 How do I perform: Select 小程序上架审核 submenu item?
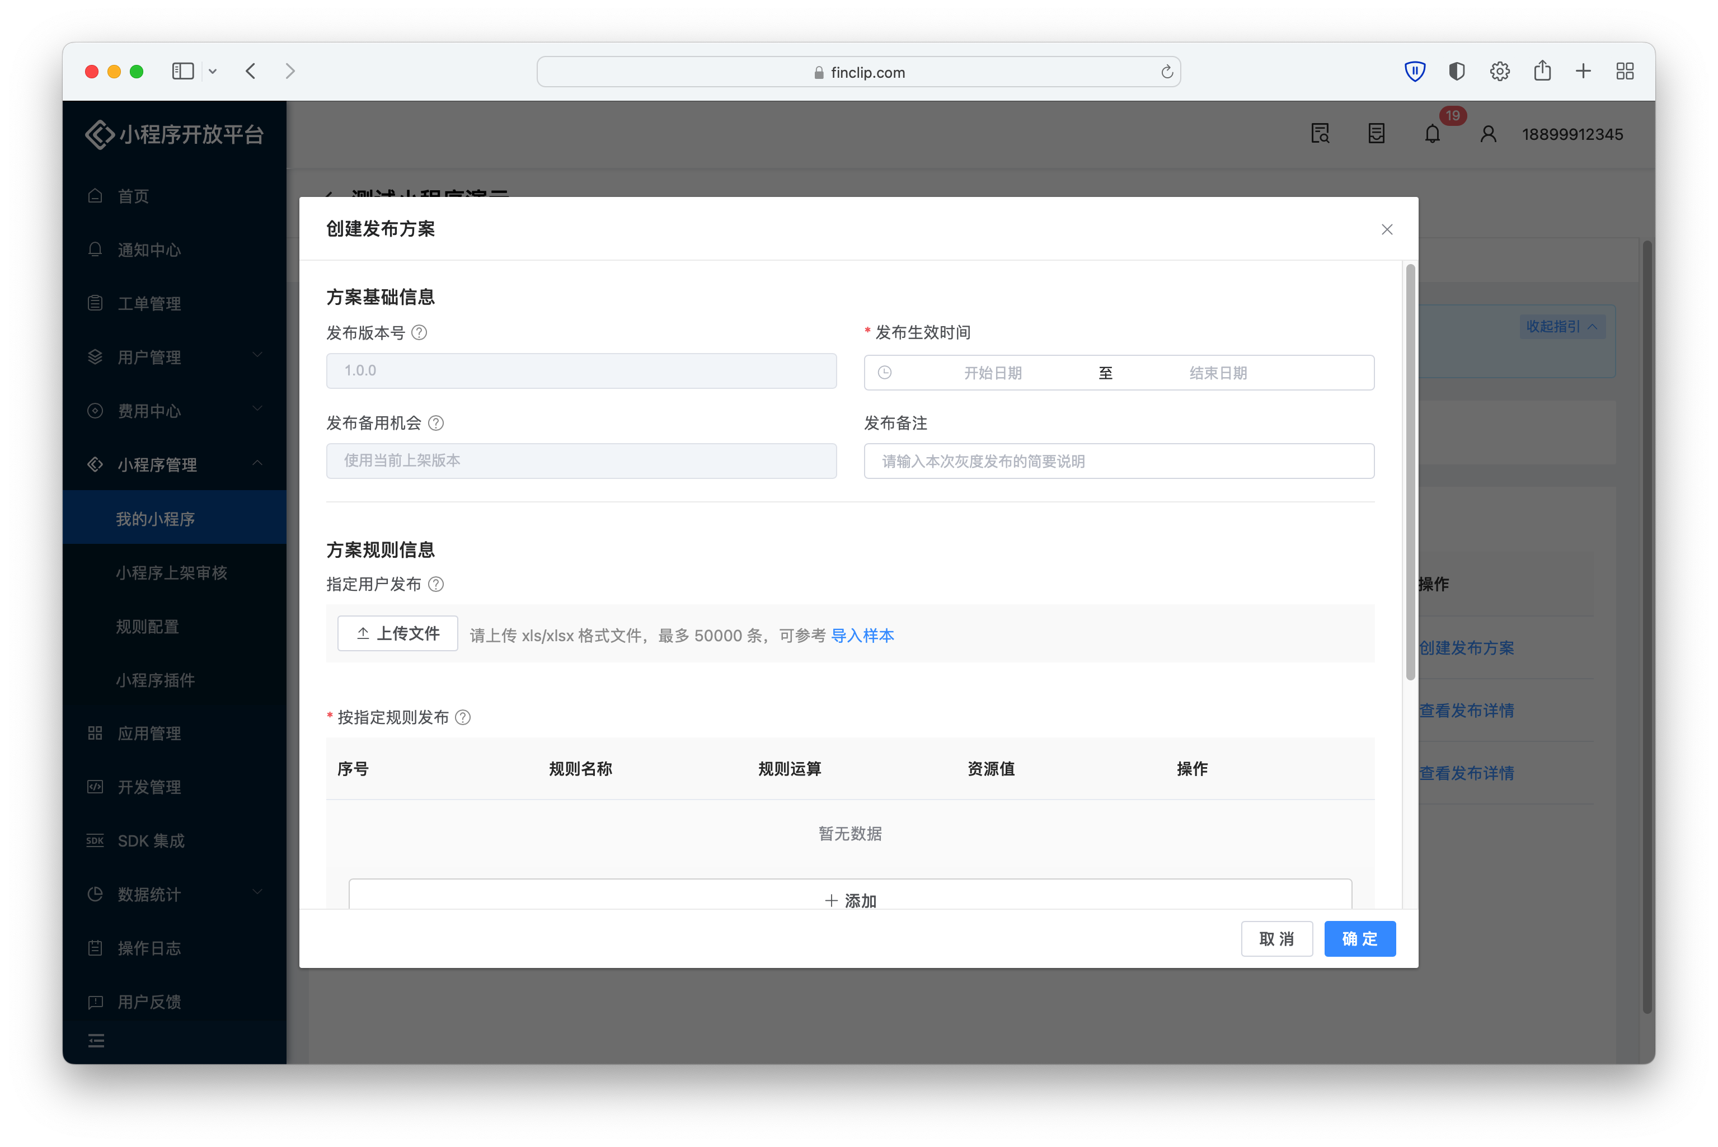174,572
